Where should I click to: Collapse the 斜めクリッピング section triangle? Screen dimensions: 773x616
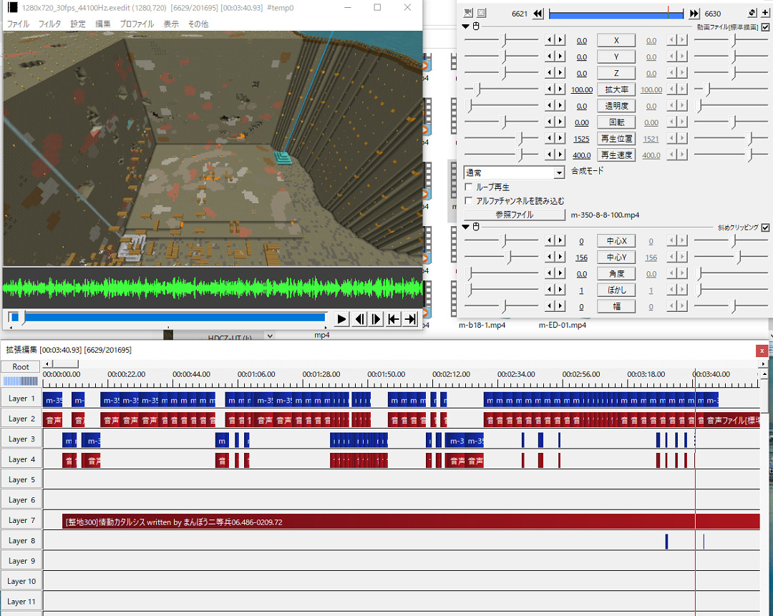466,227
